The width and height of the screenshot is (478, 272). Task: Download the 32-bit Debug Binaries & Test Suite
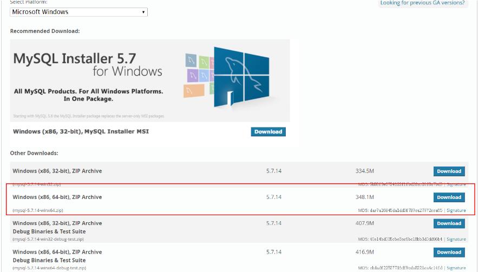pyautogui.click(x=449, y=223)
